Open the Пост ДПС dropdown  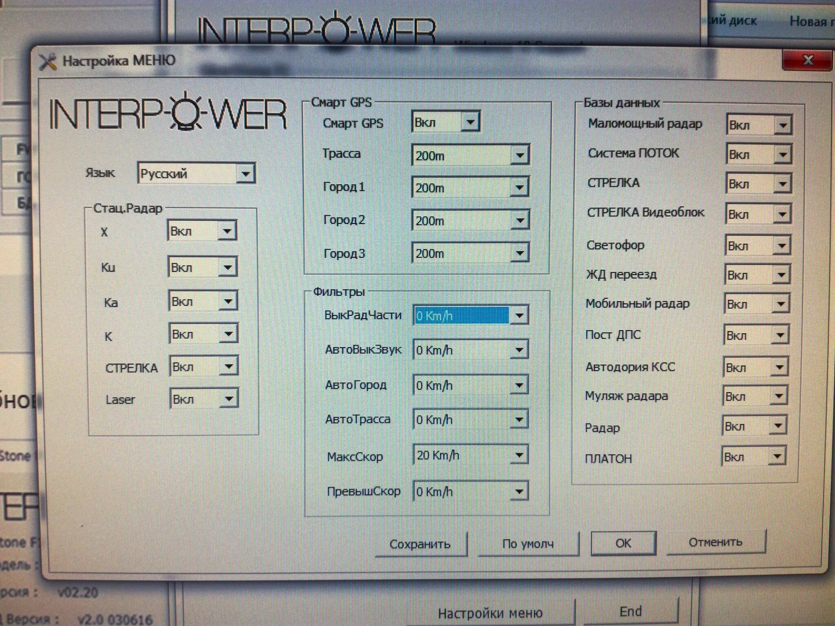pyautogui.click(x=756, y=335)
